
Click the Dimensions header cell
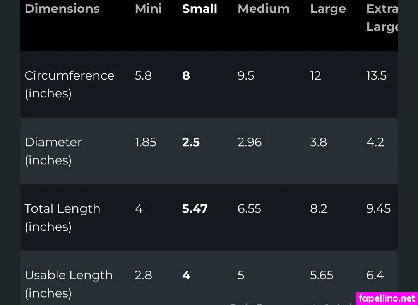click(62, 9)
